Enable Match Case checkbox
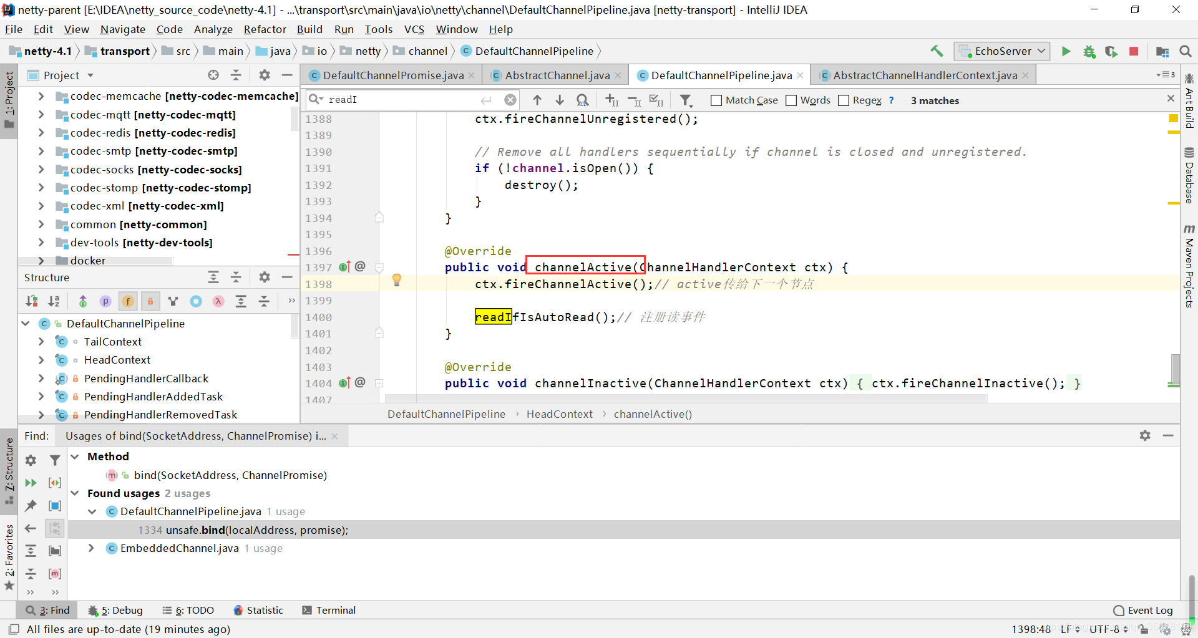This screenshot has width=1198, height=638. point(716,100)
